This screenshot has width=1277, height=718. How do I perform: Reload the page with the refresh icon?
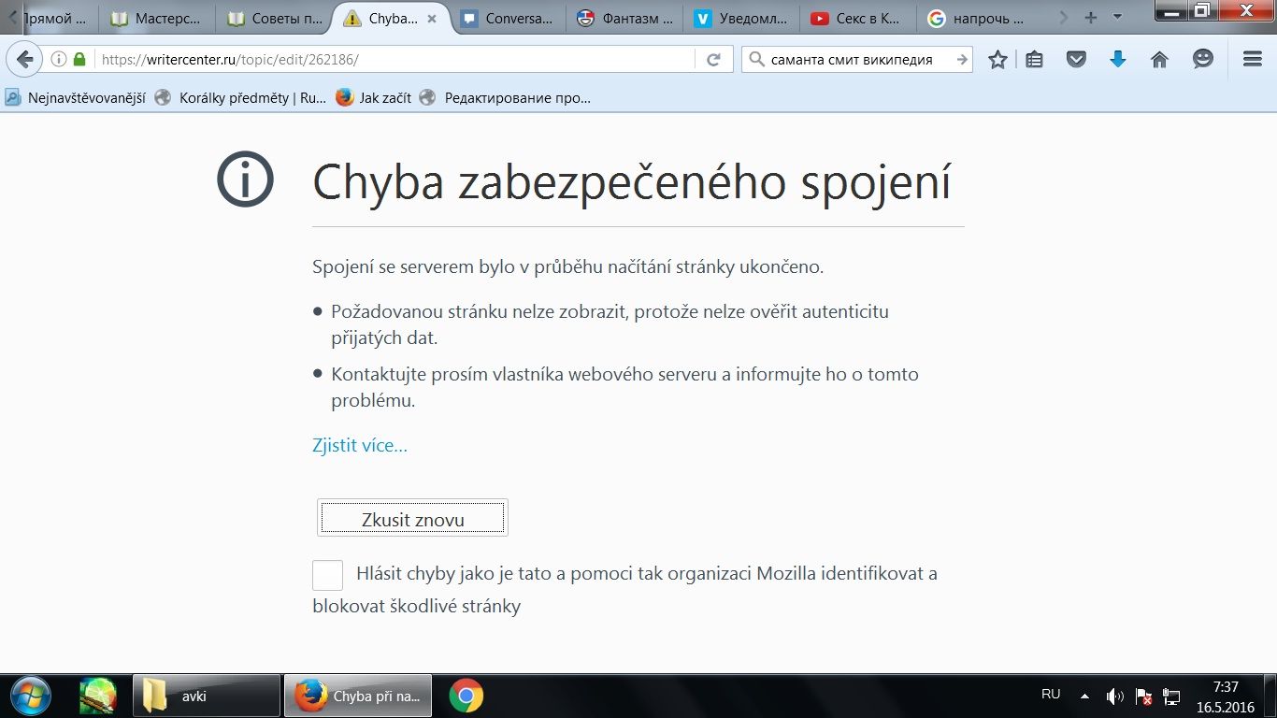click(713, 60)
